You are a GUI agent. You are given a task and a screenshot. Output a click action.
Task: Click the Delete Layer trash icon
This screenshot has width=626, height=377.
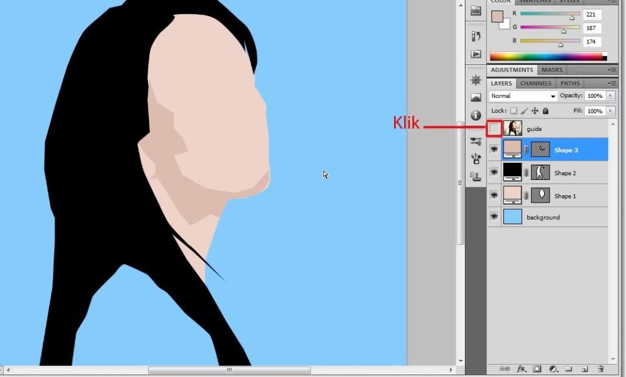[x=600, y=368]
